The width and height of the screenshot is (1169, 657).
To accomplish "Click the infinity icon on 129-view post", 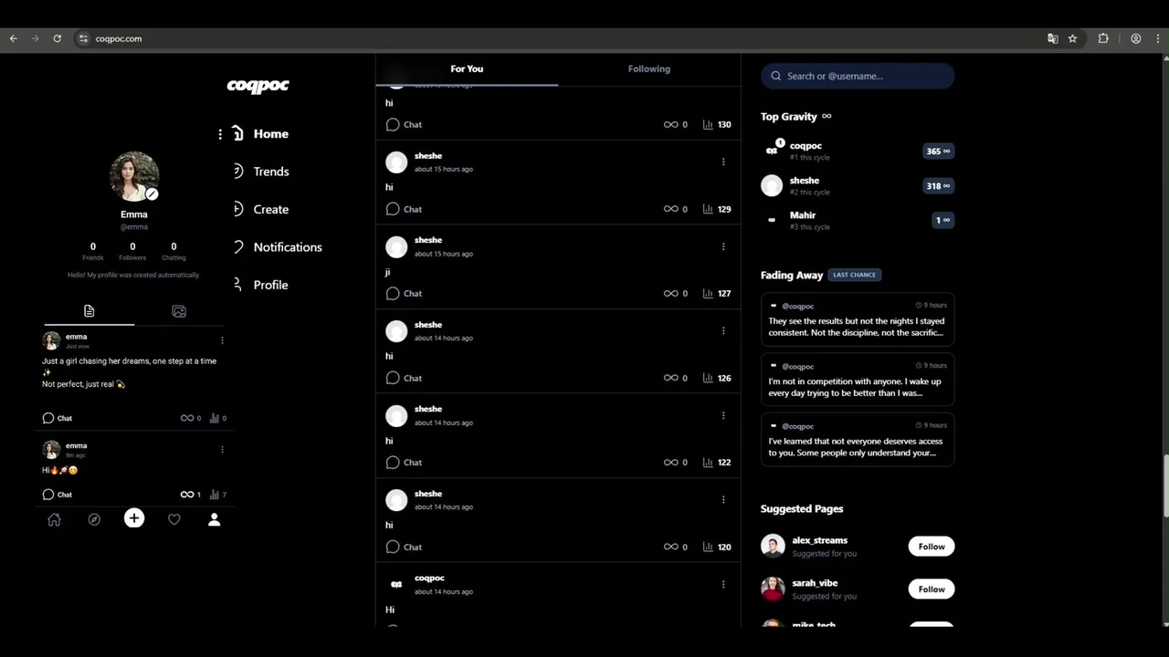I will [670, 209].
